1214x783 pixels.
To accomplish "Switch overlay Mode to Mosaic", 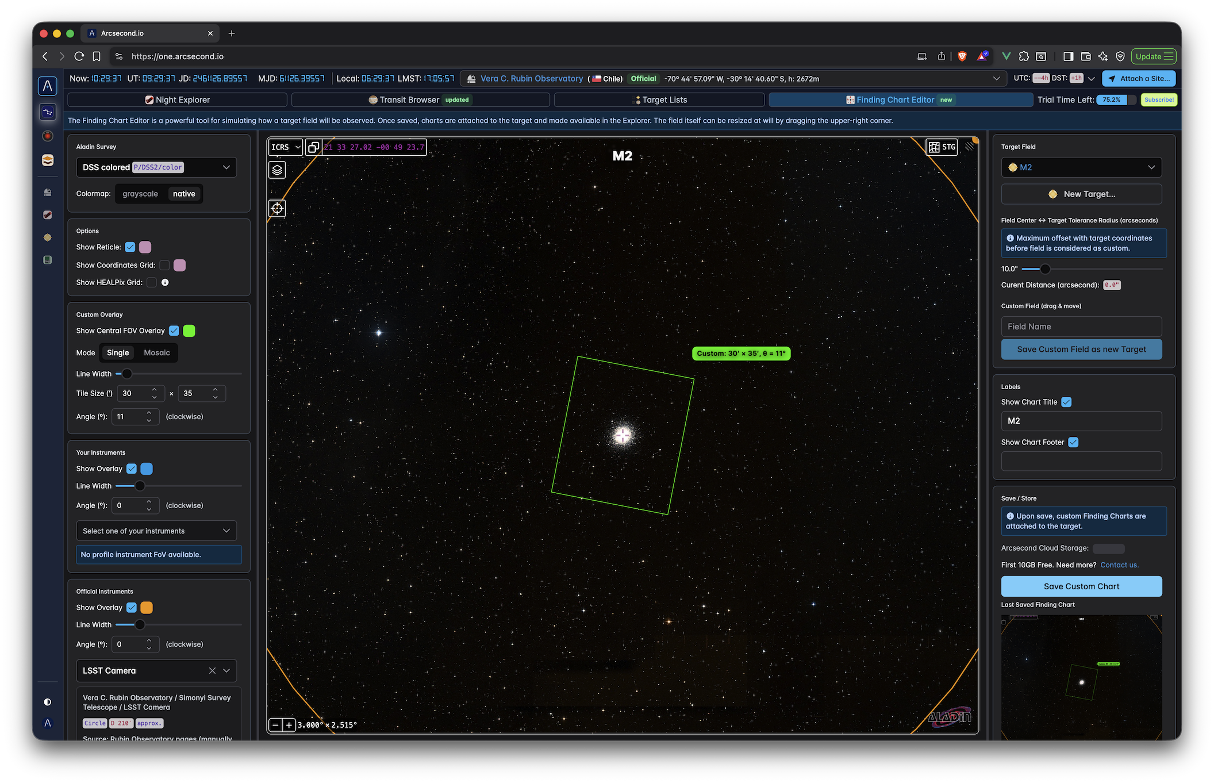I will pyautogui.click(x=157, y=353).
